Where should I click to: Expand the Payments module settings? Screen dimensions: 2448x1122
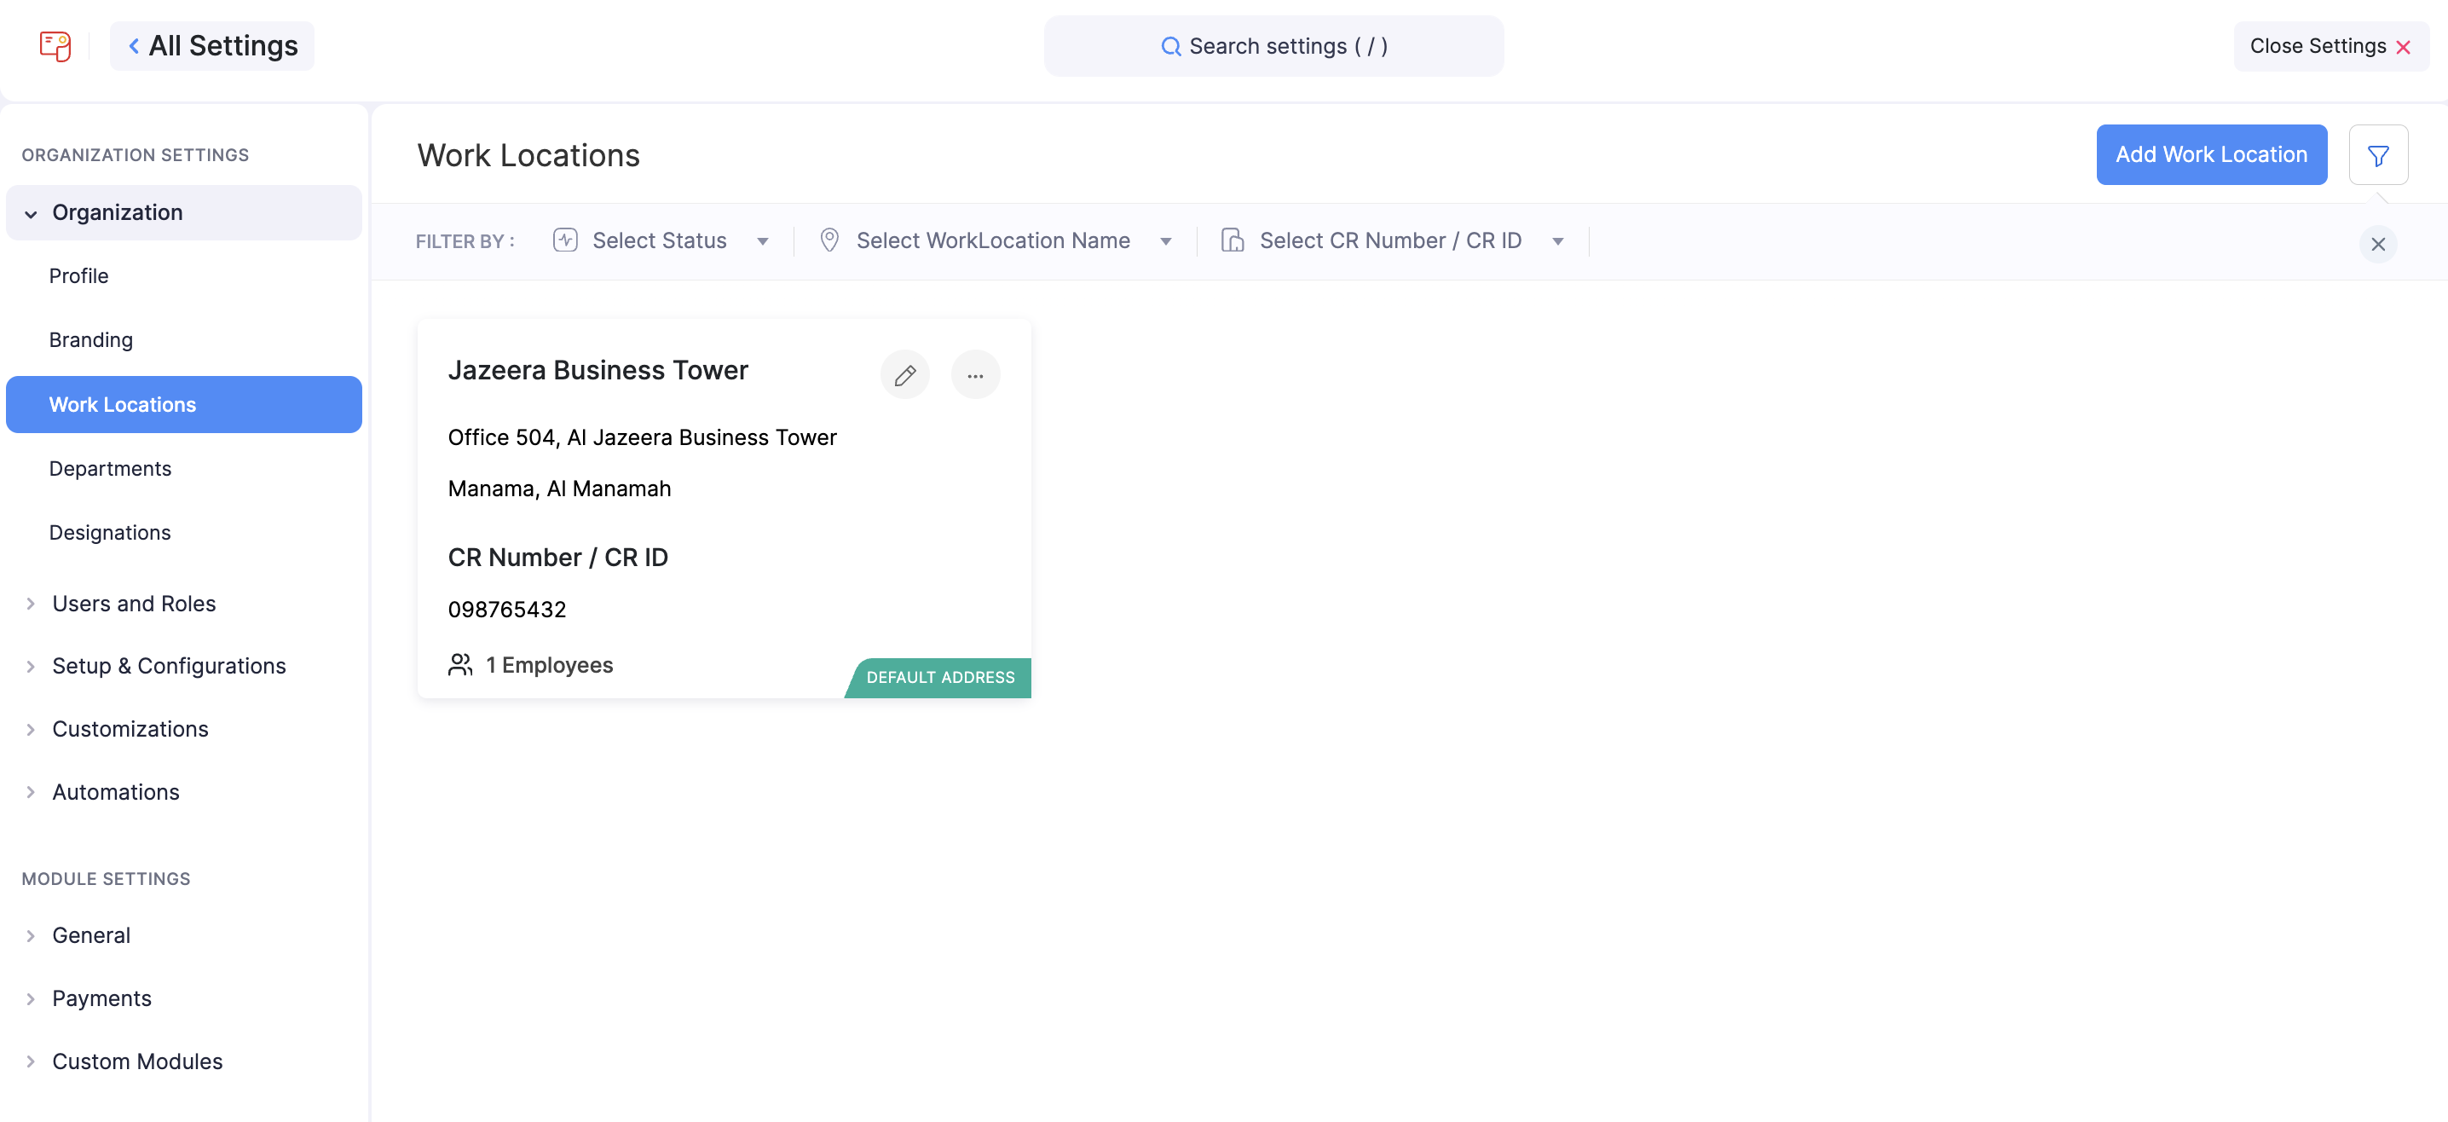[101, 998]
